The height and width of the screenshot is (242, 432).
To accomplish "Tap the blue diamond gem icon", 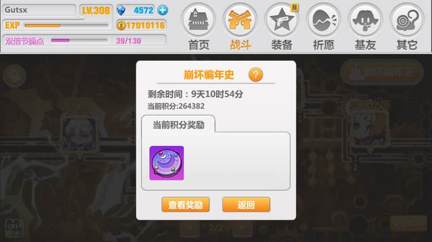I will [x=121, y=10].
